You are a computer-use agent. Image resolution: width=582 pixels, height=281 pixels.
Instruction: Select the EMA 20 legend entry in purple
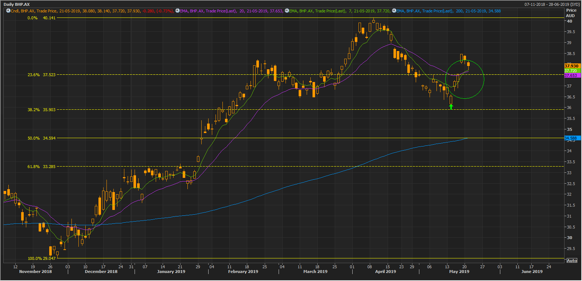click(x=231, y=11)
